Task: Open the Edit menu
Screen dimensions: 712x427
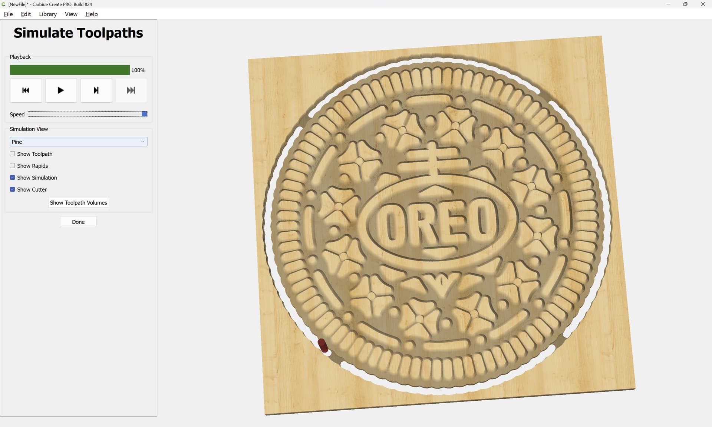Action: (26, 14)
